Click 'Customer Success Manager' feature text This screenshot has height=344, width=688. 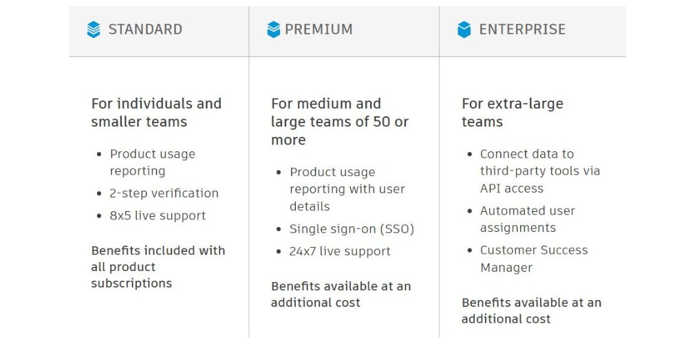[x=534, y=259]
